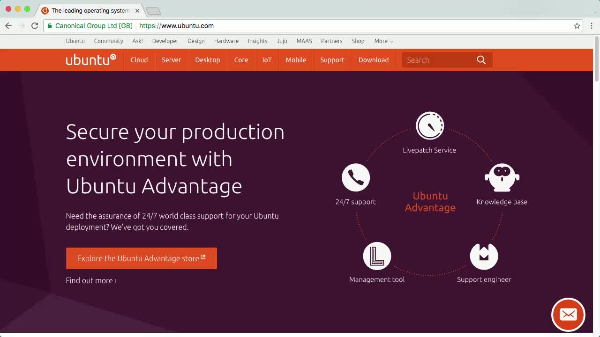Screen dimensions: 600x337
Task: Follow the Find out more link
Action: 91,280
